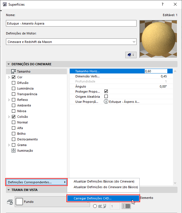
Task: Click the white Fundo color swatch
Action: pos(19,202)
